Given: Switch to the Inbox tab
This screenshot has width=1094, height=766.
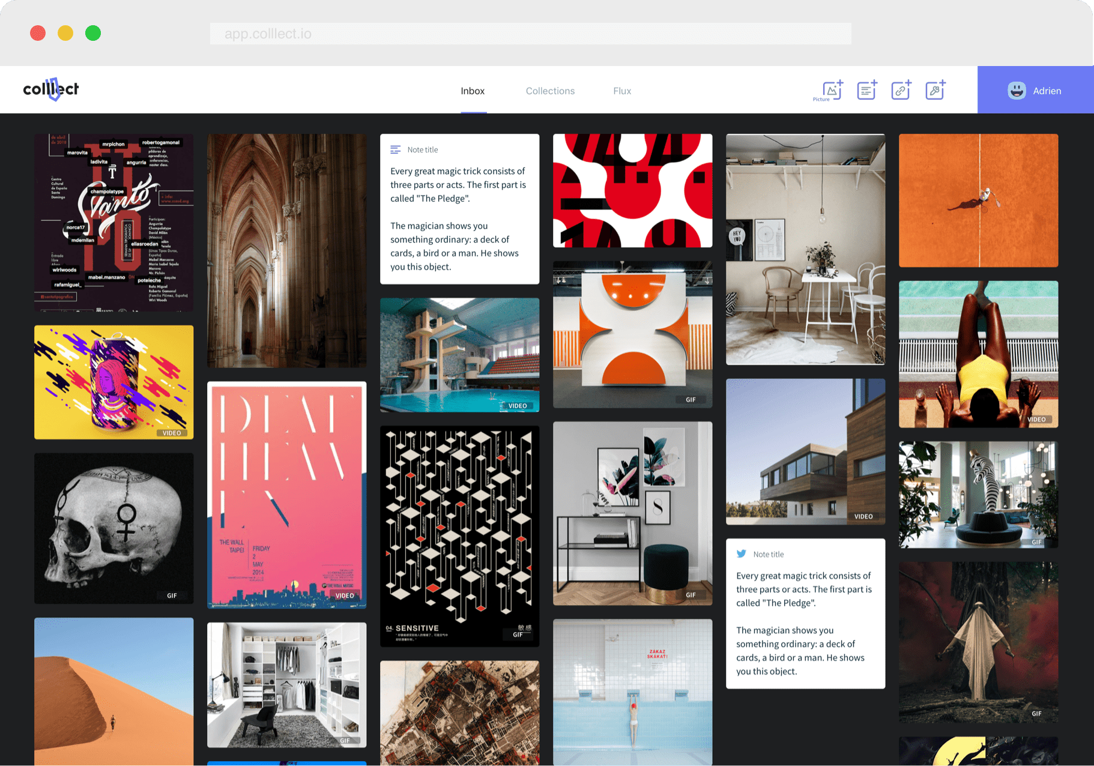Looking at the screenshot, I should tap(473, 91).
